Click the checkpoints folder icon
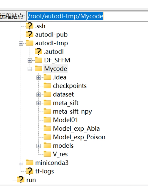148x186 pixels. (47, 86)
